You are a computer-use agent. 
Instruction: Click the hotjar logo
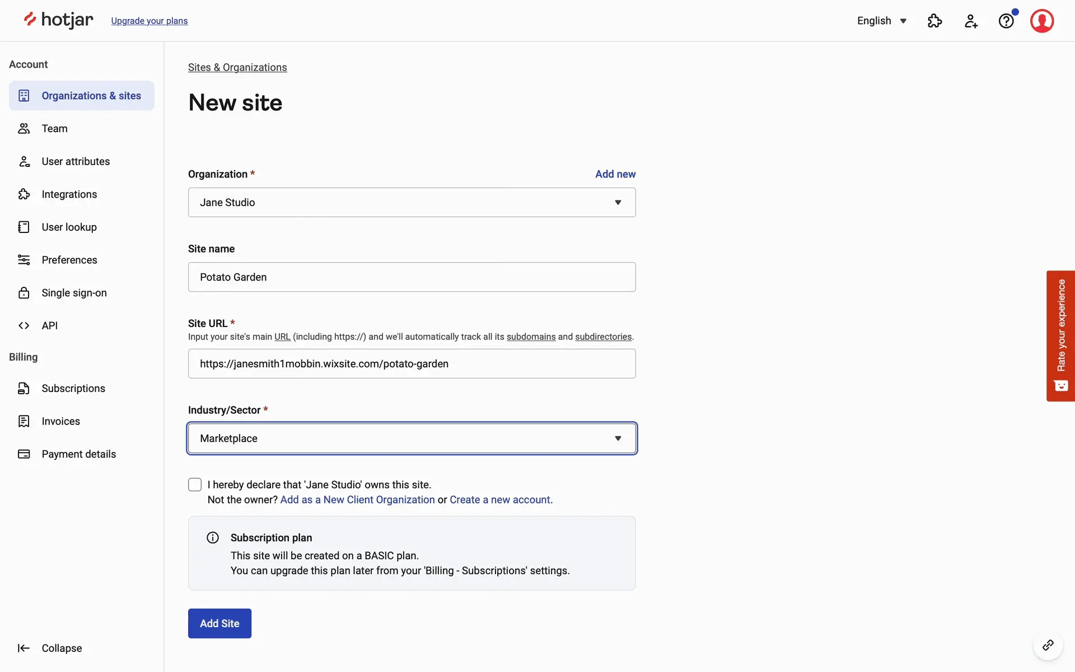pyautogui.click(x=58, y=20)
